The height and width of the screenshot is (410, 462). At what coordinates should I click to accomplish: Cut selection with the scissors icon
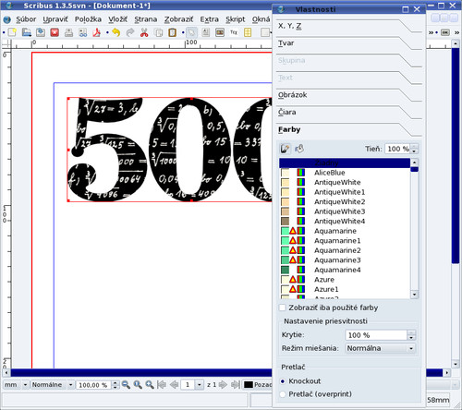click(x=144, y=32)
